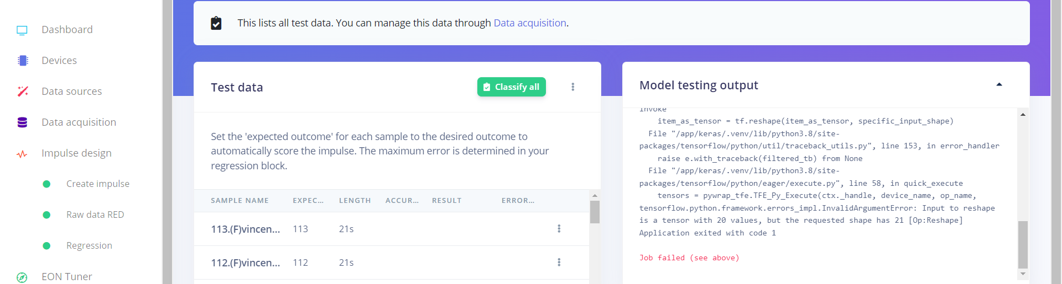Click the EON Tuner compass icon
Screen dimensions: 1062x284
22,277
